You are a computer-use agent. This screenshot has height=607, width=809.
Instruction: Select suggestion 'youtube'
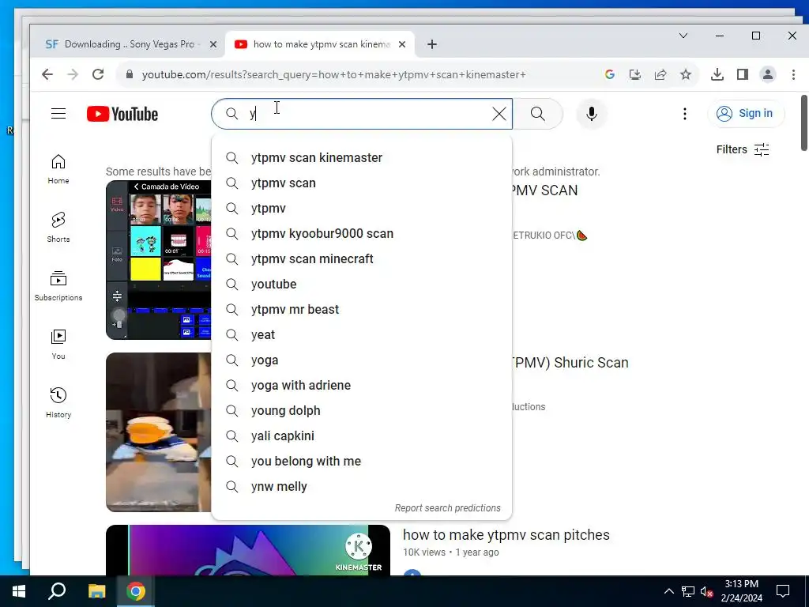point(362,284)
